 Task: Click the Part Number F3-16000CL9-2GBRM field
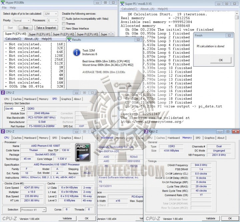(42, 126)
